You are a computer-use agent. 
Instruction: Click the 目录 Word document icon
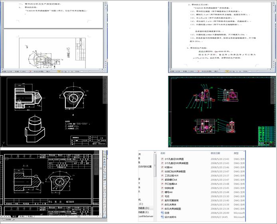pyautogui.click(x=162, y=213)
